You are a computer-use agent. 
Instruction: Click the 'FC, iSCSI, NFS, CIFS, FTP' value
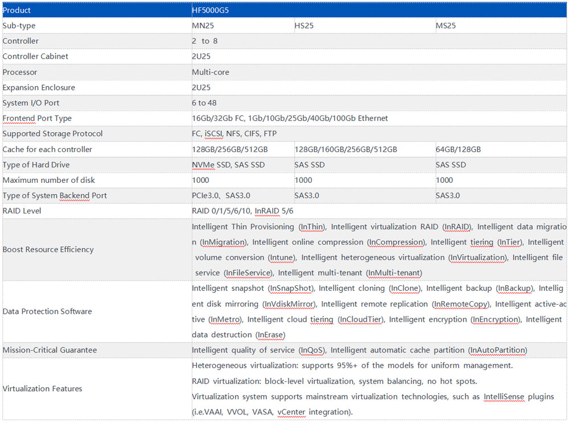point(234,134)
